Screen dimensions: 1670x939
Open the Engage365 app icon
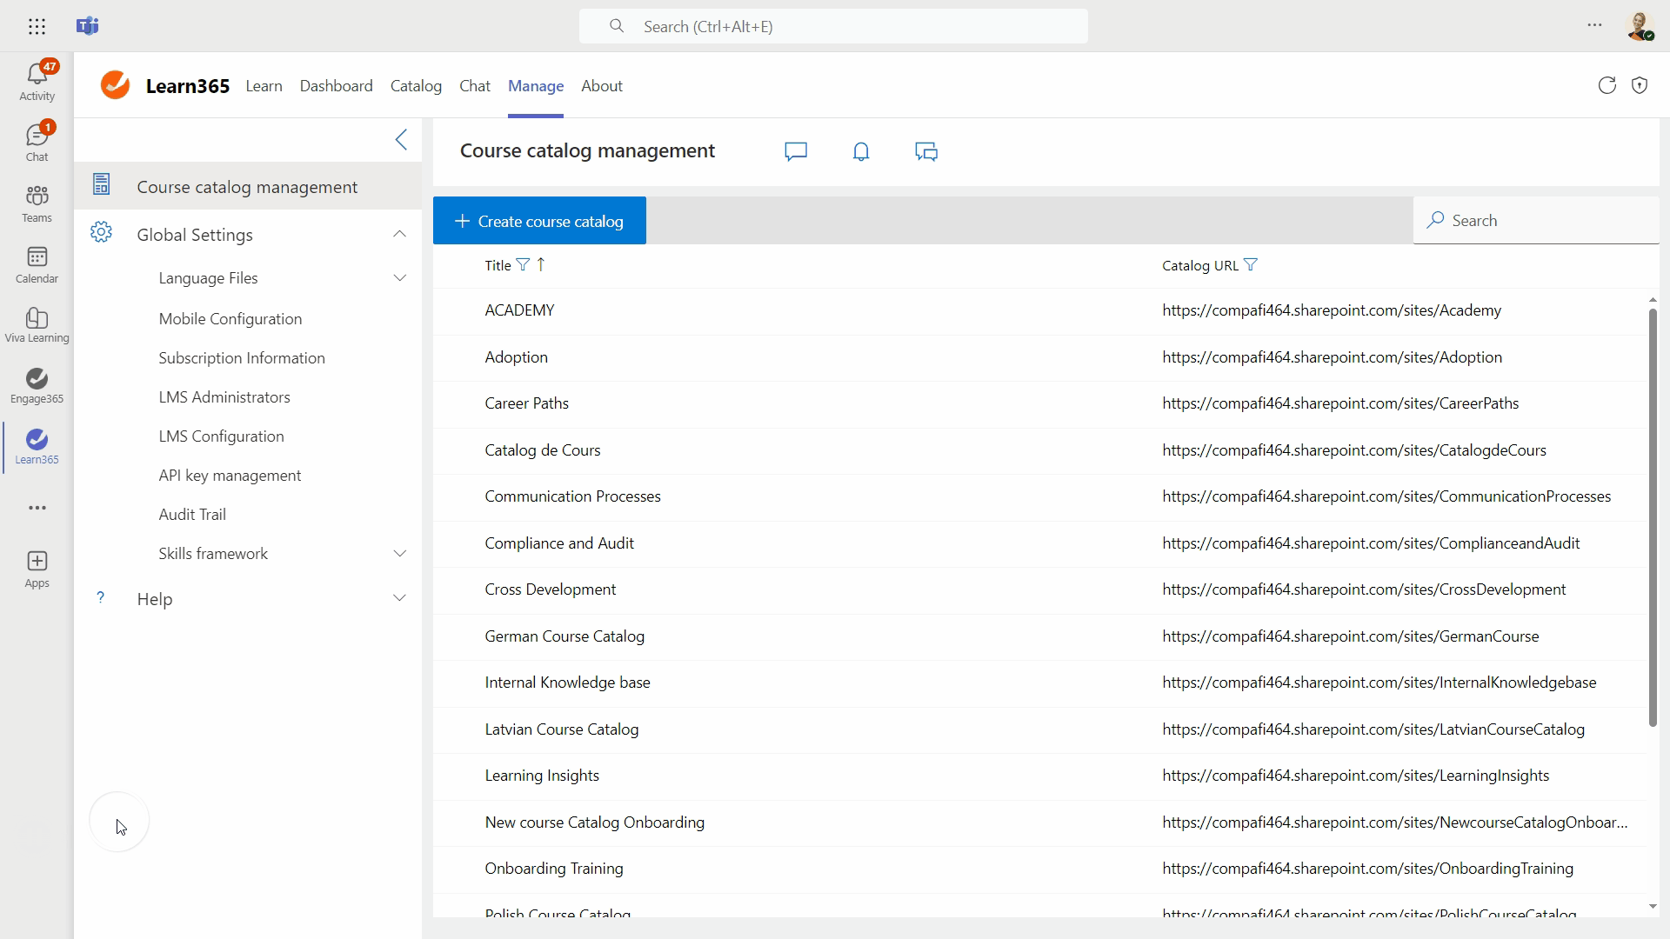[37, 385]
